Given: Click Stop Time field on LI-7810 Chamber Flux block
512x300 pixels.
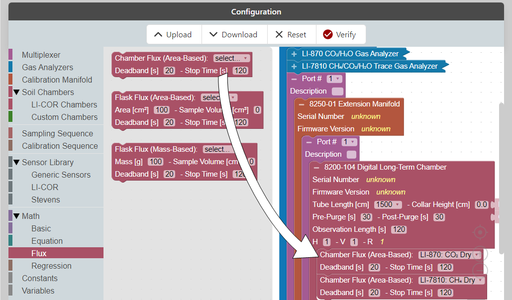Looking at the screenshot, I should click(446, 293).
